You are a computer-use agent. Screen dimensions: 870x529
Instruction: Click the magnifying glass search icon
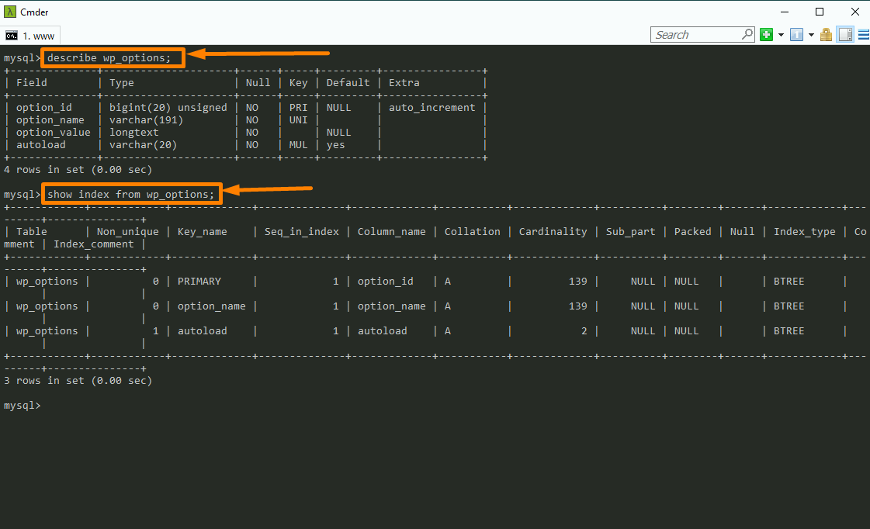click(747, 34)
